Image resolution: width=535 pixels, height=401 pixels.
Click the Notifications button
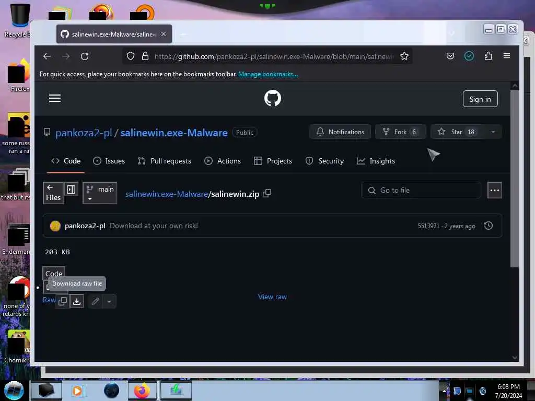[x=340, y=132]
